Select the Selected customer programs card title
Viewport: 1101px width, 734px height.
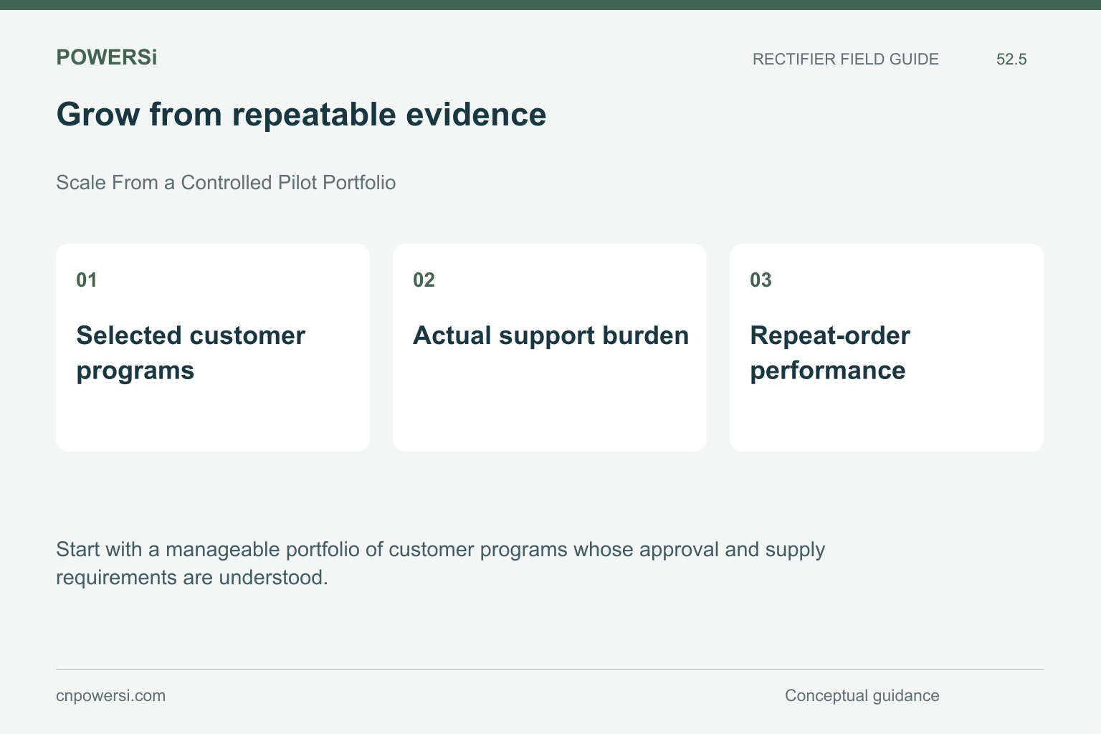click(191, 353)
